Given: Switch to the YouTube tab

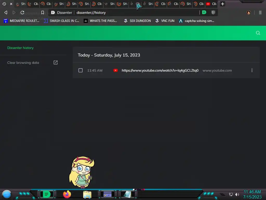Looking at the screenshot, I should point(211,4).
